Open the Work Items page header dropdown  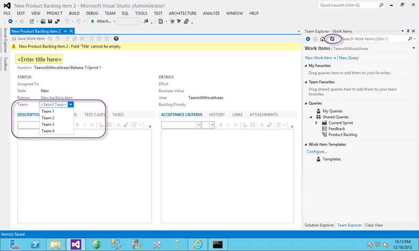pyautogui.click(x=414, y=48)
